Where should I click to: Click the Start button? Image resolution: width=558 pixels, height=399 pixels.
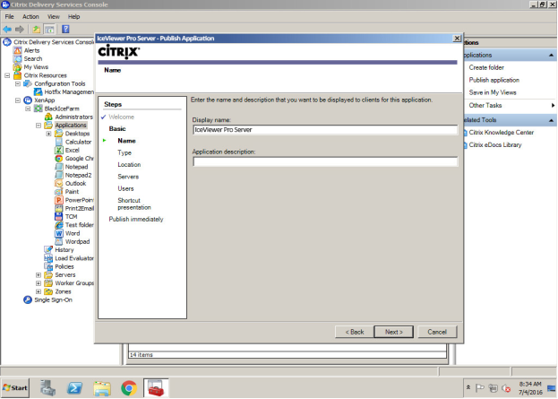click(x=15, y=388)
